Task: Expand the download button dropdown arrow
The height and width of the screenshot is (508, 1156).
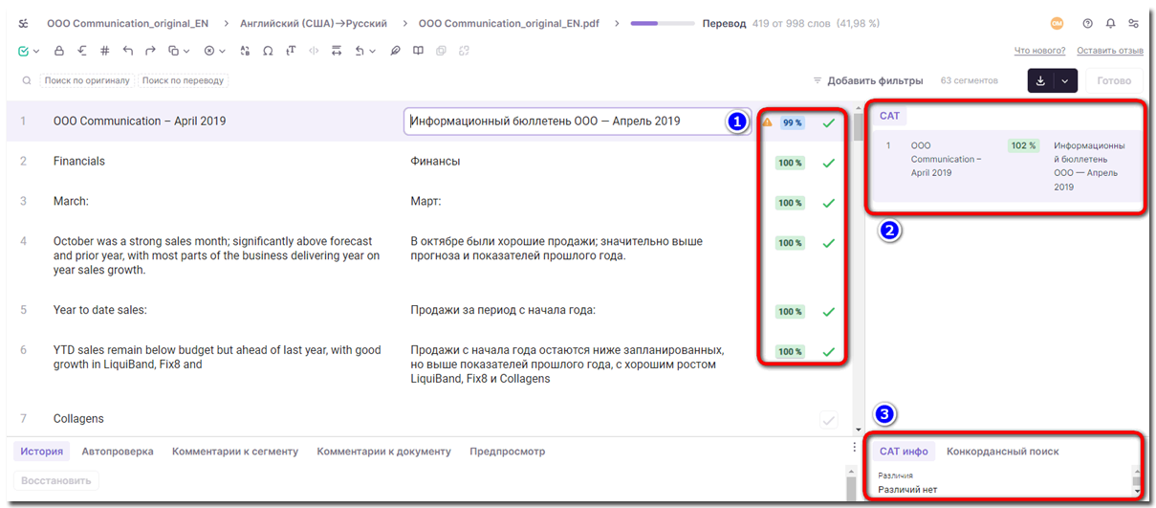Action: click(1065, 81)
